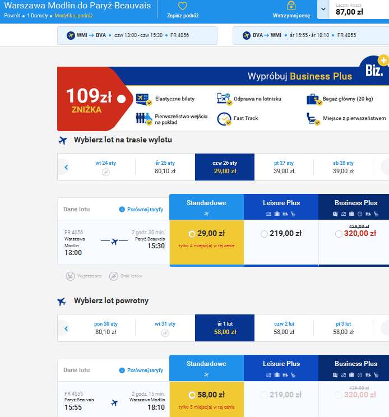This screenshot has width=389, height=417.
Task: Click WMI to BVA flight plane icon
Action: (71, 35)
